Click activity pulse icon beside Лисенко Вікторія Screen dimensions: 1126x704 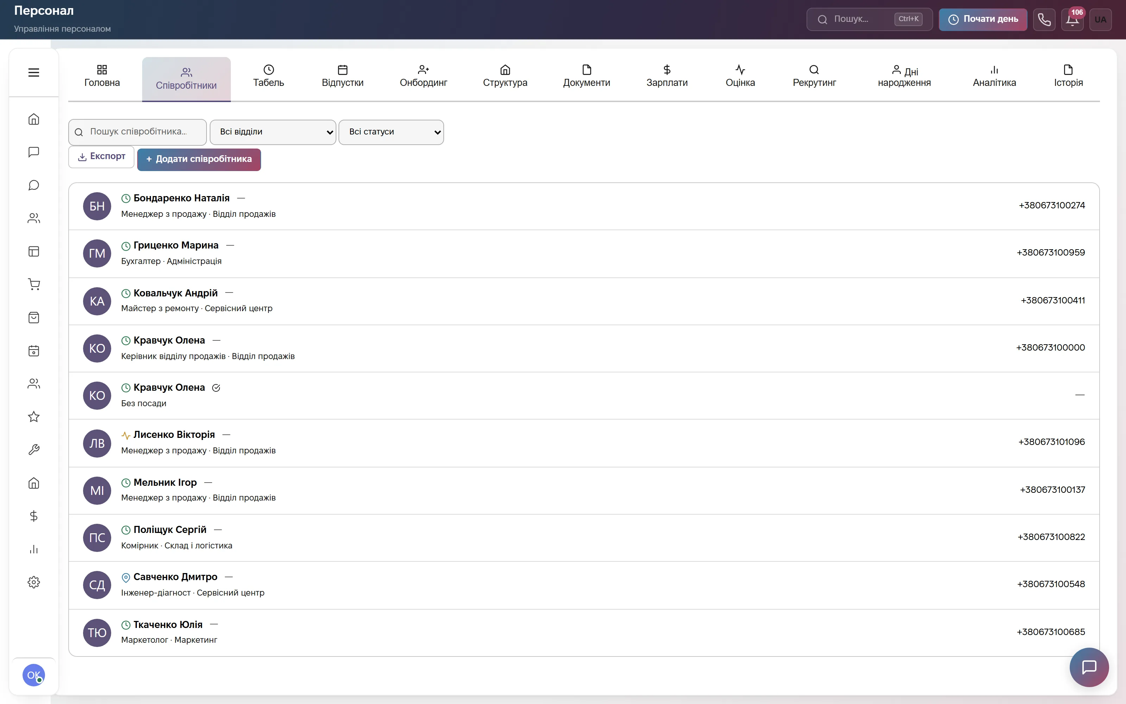point(126,435)
